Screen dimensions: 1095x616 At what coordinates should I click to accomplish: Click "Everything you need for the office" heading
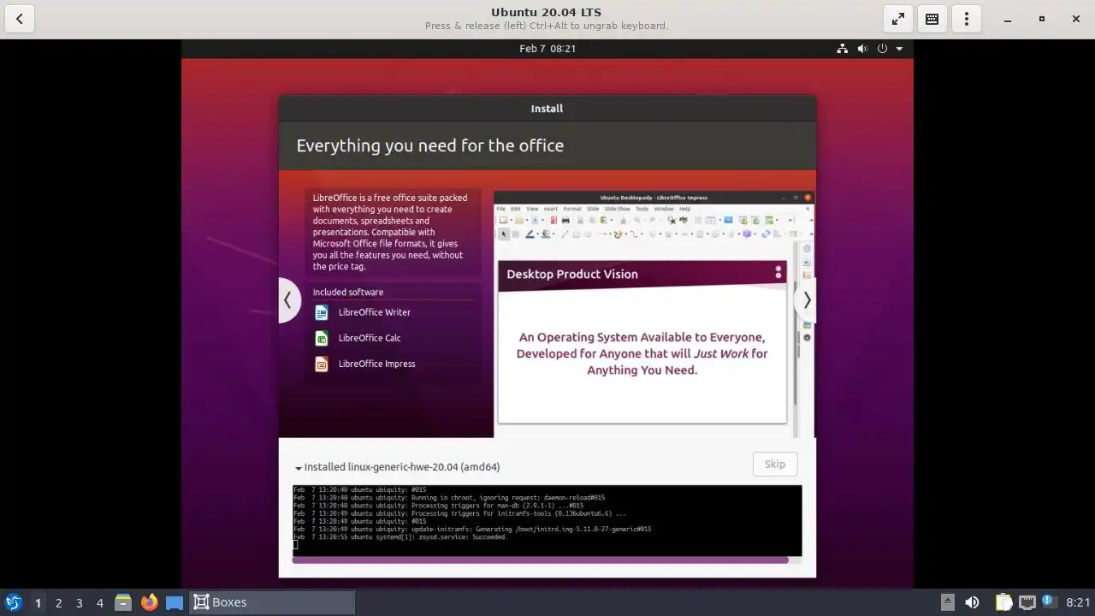click(430, 145)
